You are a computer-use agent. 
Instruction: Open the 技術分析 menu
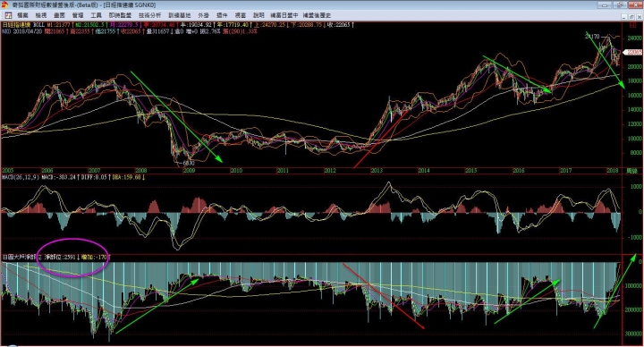tap(150, 15)
